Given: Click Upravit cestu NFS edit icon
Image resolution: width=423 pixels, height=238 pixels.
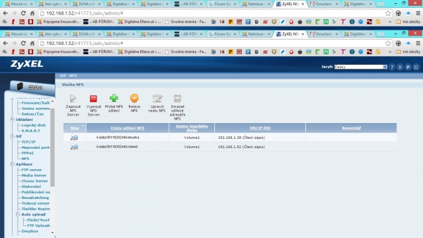Looking at the screenshot, I should coord(157,99).
